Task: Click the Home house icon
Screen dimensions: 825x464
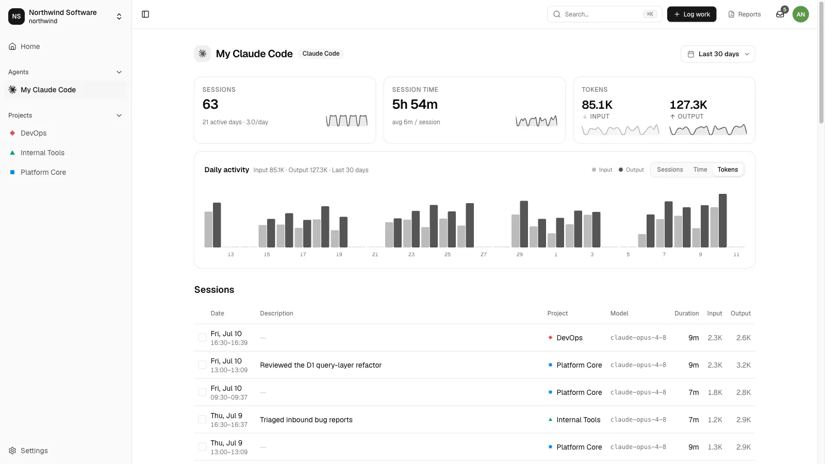Action: pos(12,46)
